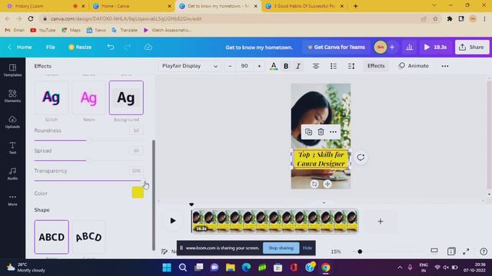Open the help question mark
This screenshot has width=492, height=276.
484,251
